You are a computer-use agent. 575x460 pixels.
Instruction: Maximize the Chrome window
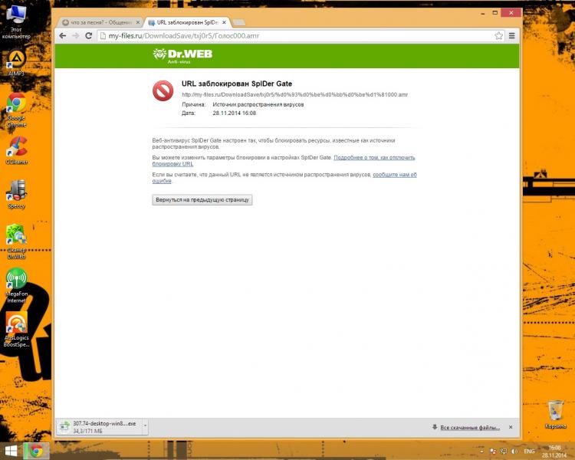[495, 13]
